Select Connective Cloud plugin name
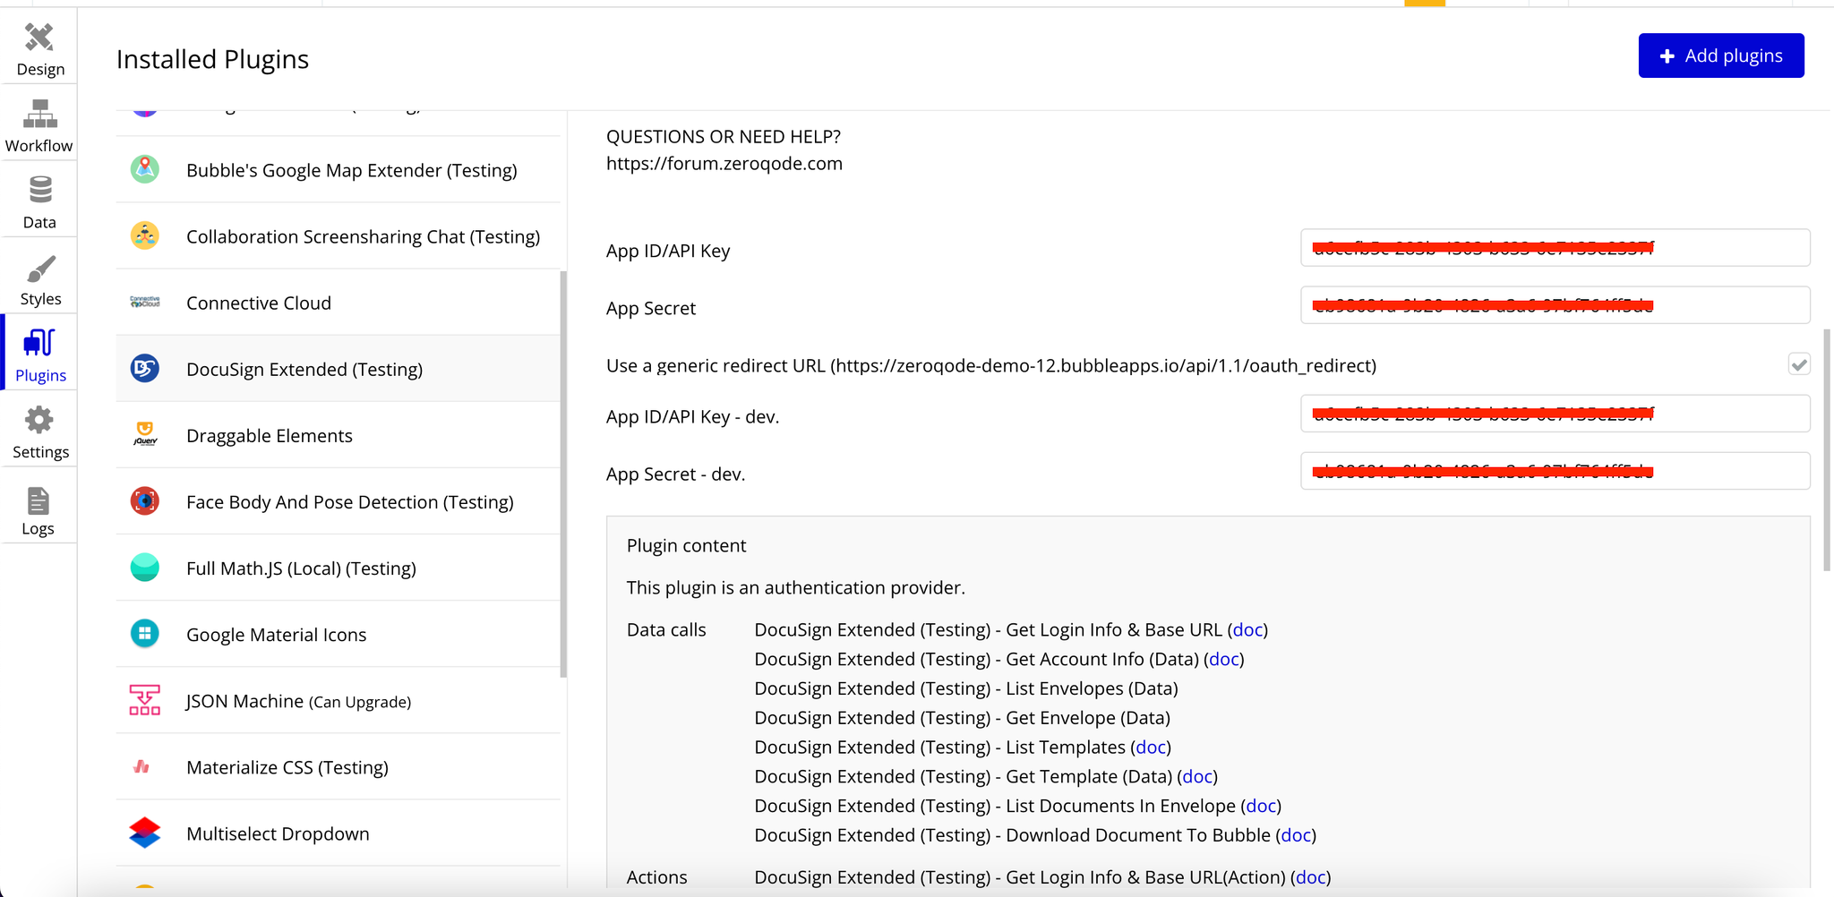The height and width of the screenshot is (897, 1834). 259,303
